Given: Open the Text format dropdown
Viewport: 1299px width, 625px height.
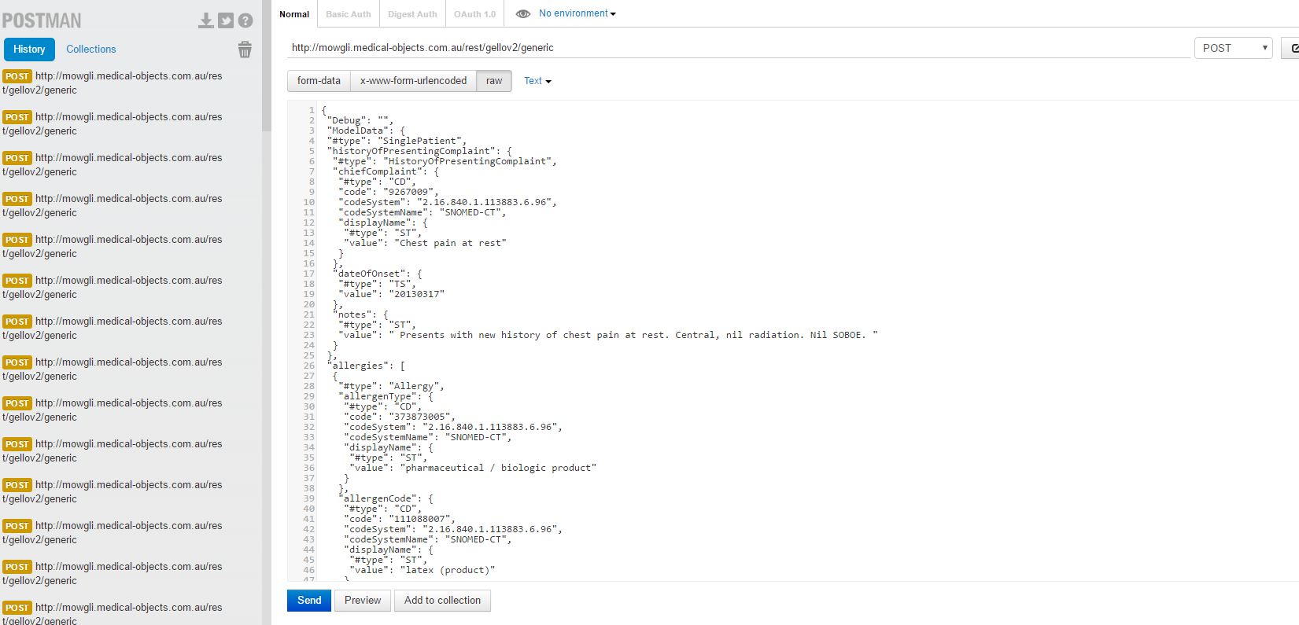Looking at the screenshot, I should coord(537,81).
